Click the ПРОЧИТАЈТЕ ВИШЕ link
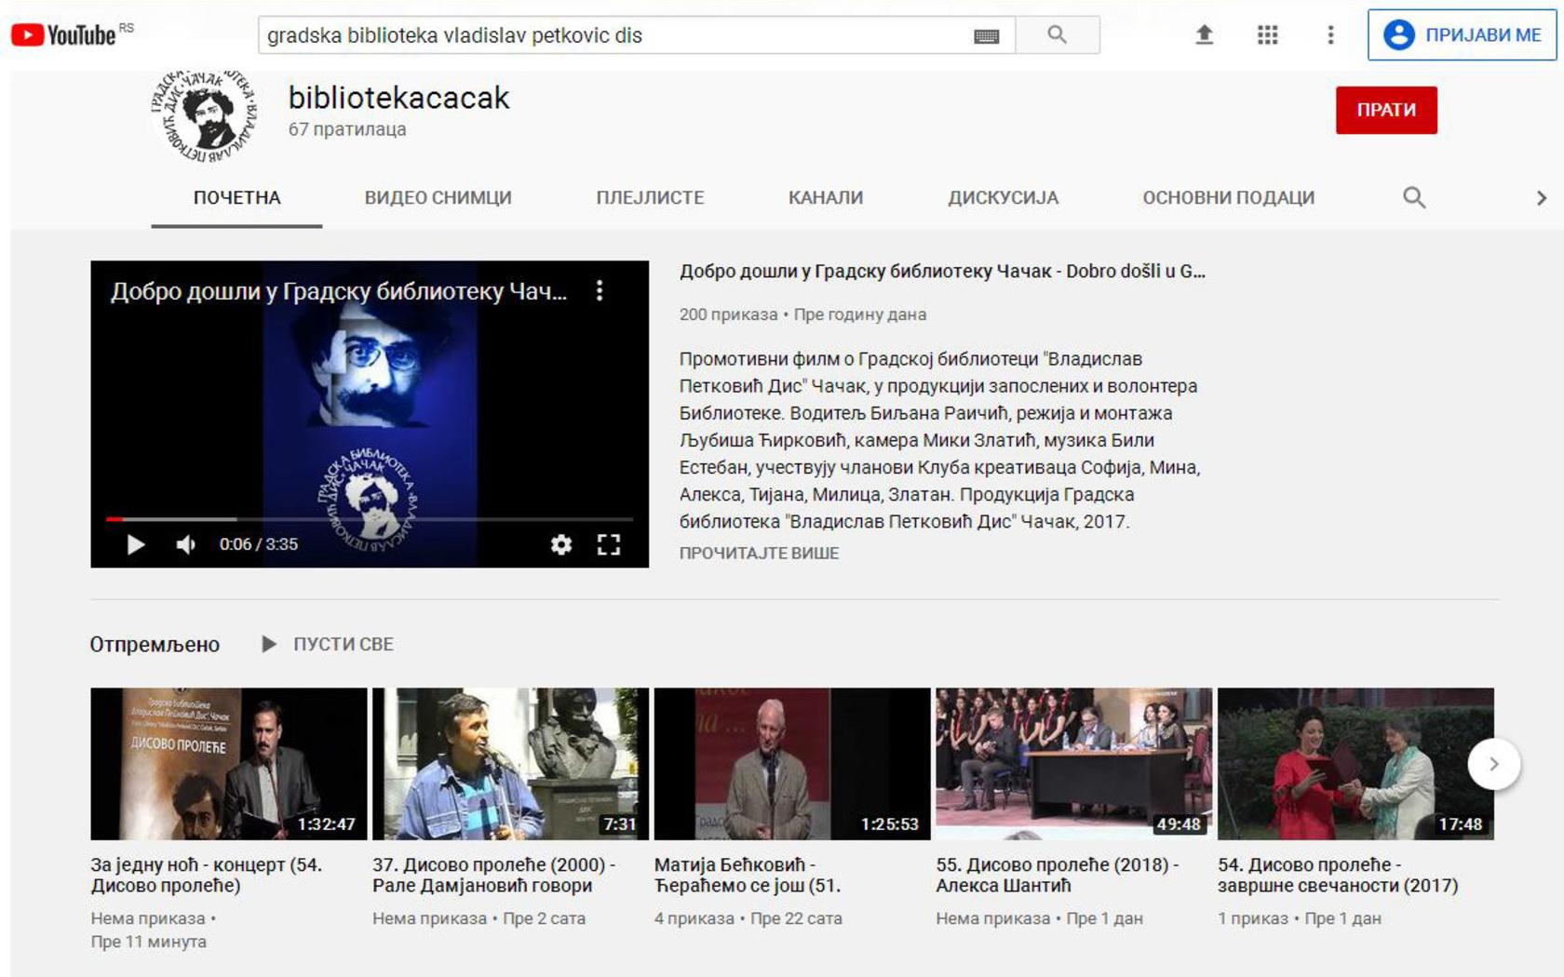Viewport: 1564px width, 977px height. (759, 553)
